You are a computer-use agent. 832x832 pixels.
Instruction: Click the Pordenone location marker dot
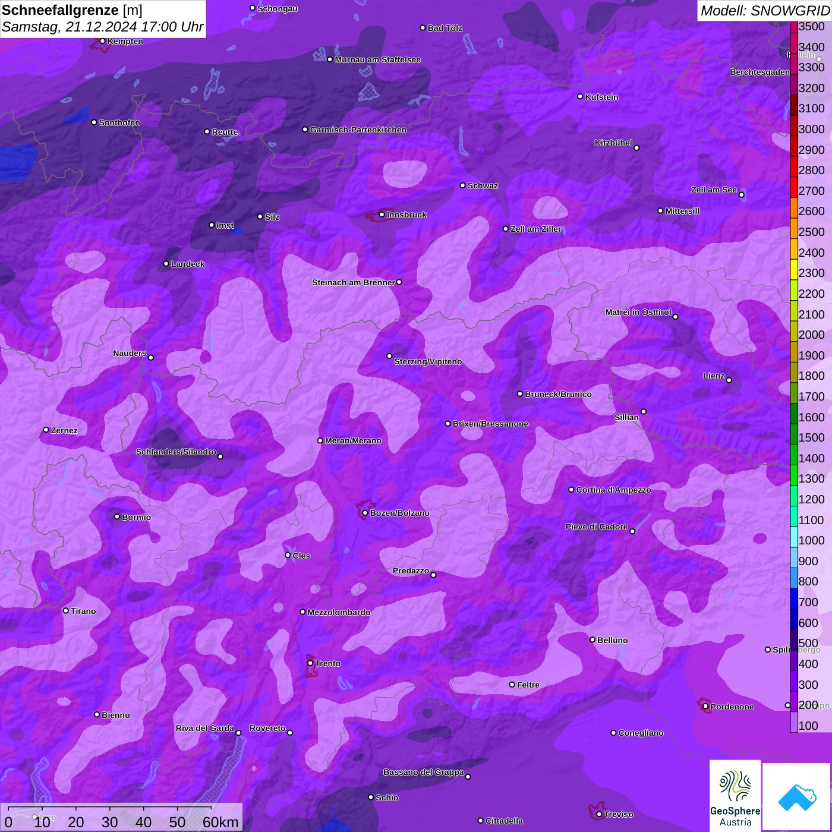(705, 707)
